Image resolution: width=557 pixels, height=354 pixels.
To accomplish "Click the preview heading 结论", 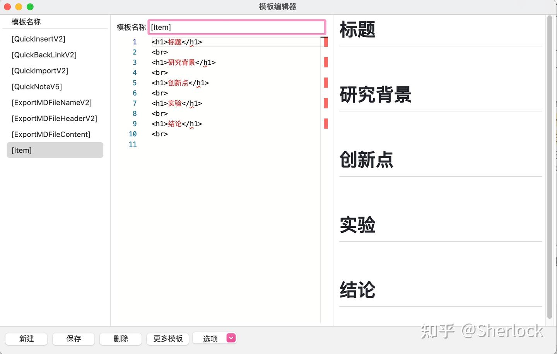I will coord(357,290).
